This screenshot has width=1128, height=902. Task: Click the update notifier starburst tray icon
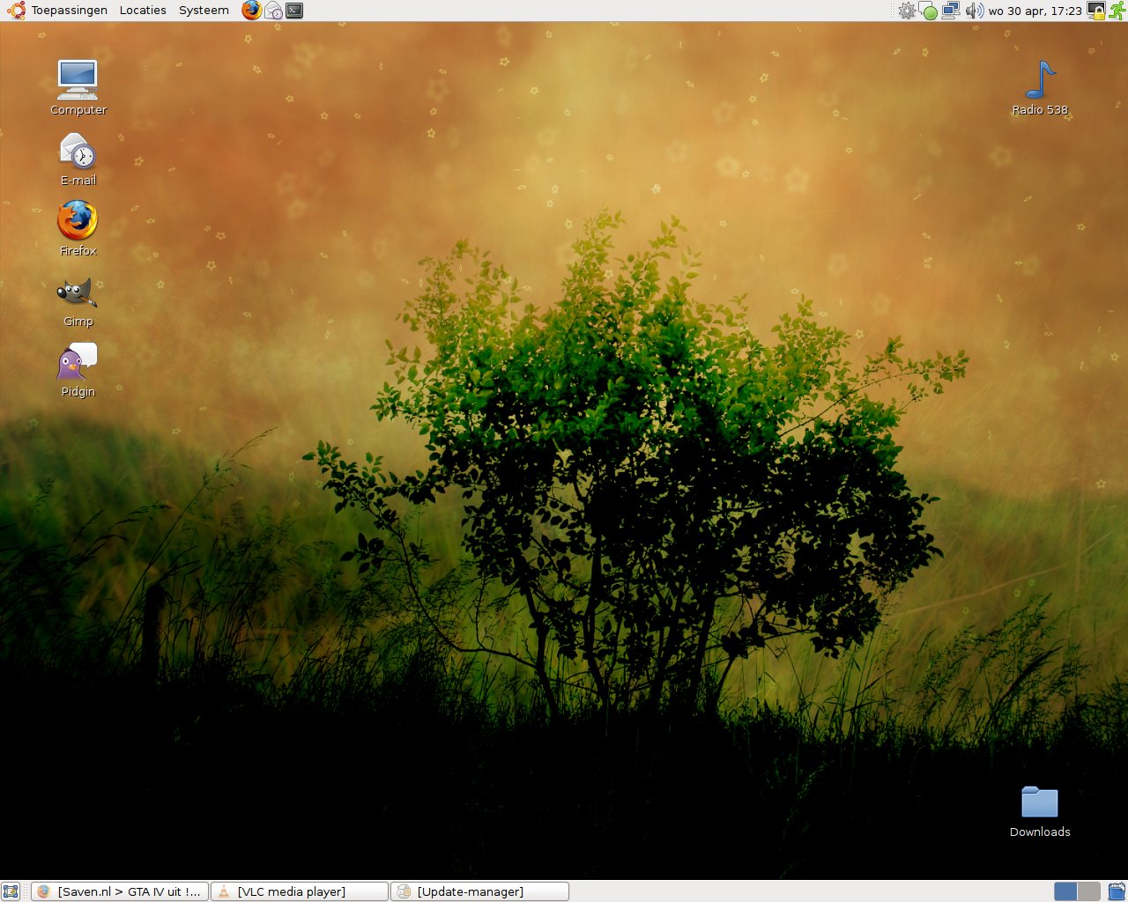(x=907, y=11)
